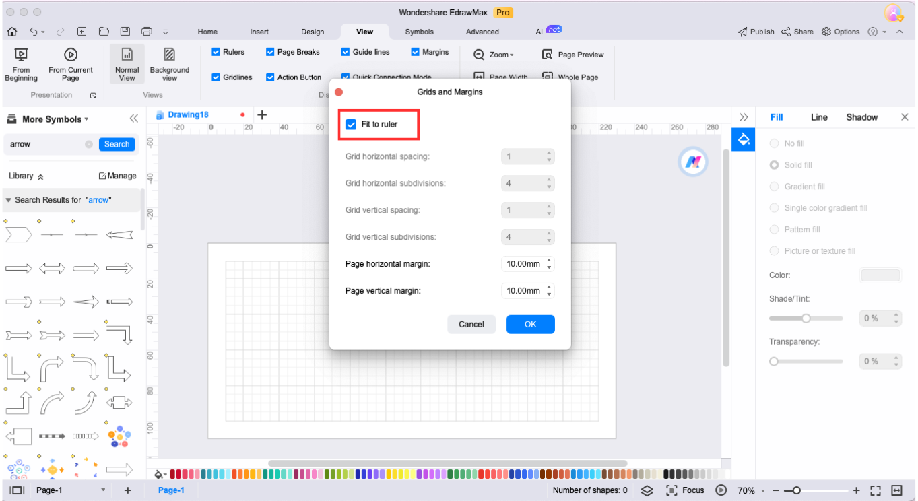
Task: Open the Symbols ribbon tab
Action: tap(420, 32)
